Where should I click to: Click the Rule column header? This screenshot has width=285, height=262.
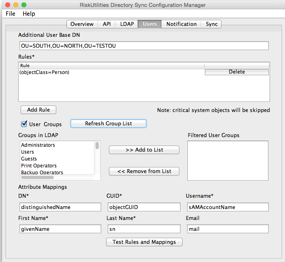(x=112, y=65)
